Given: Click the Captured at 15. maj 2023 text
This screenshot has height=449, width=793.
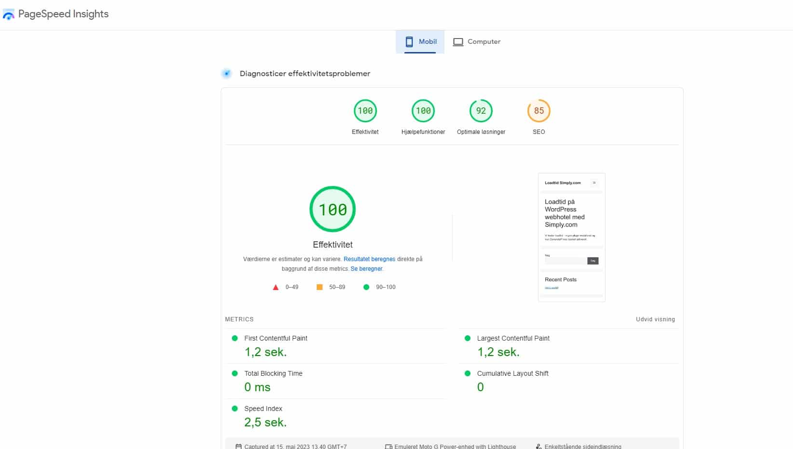Looking at the screenshot, I should [x=296, y=447].
